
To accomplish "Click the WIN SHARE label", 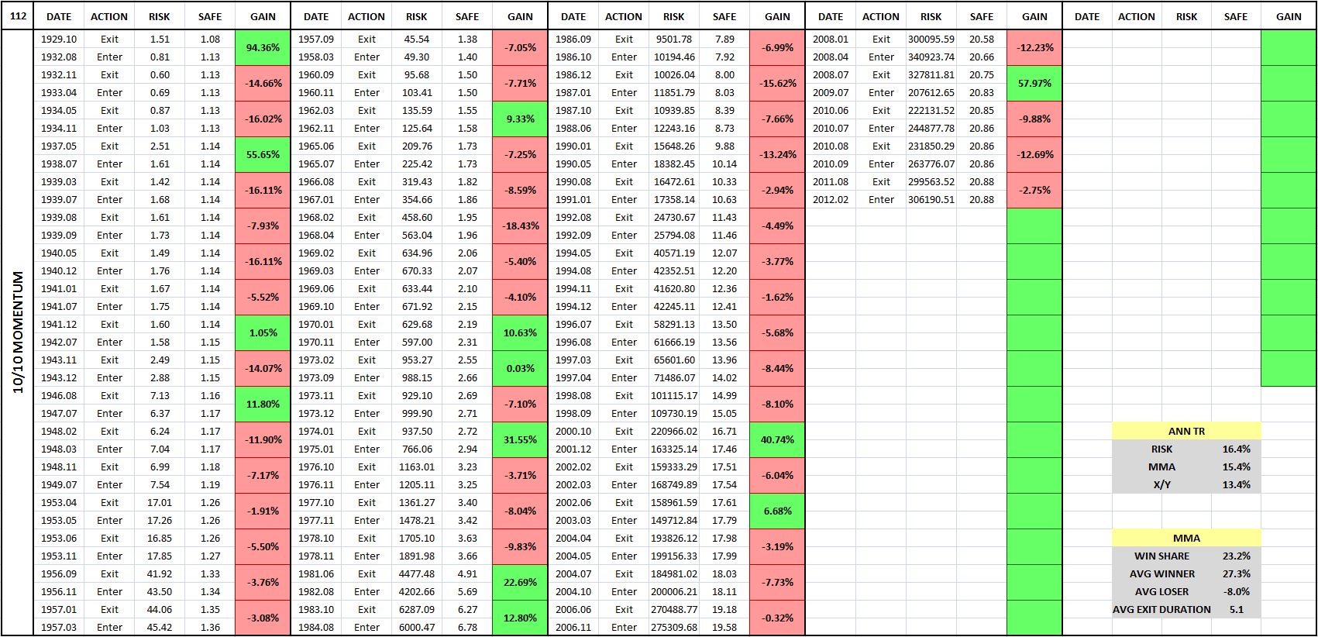I will coord(1161,556).
